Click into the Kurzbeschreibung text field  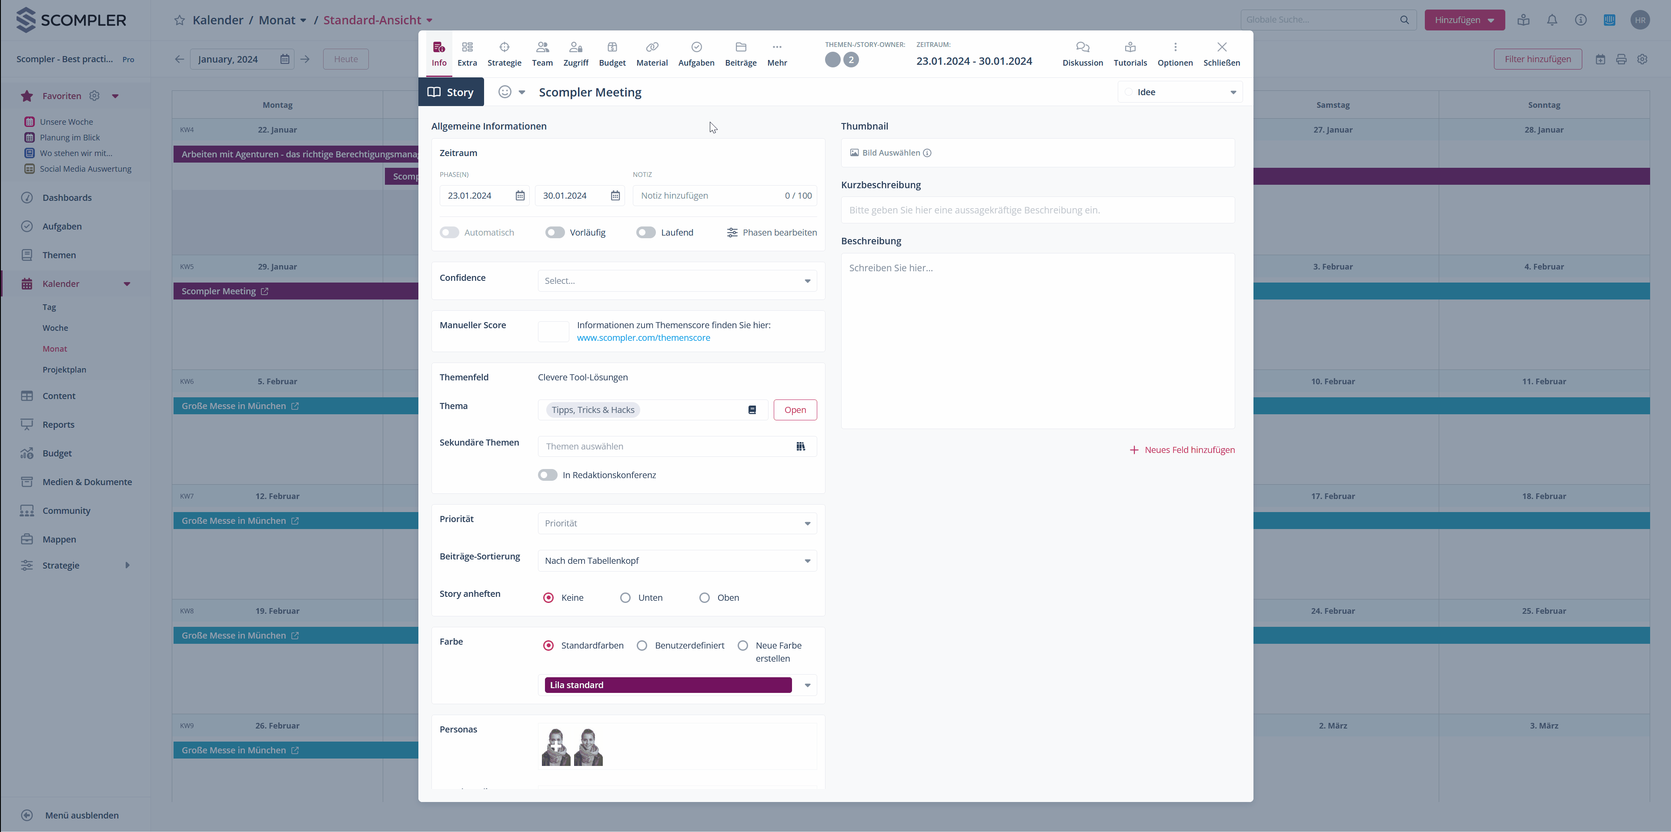point(1037,210)
